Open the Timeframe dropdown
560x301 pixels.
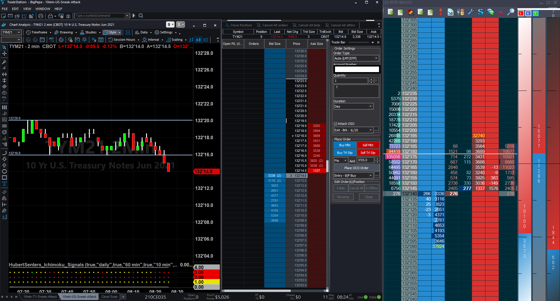[39, 32]
